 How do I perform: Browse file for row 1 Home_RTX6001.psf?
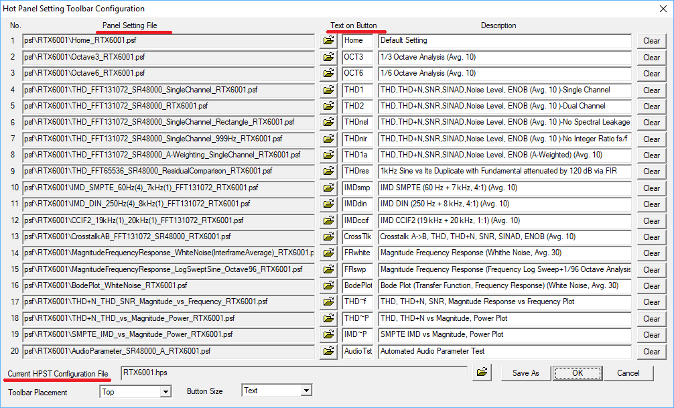click(x=328, y=41)
